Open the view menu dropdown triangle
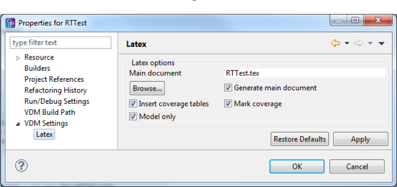 coord(381,44)
